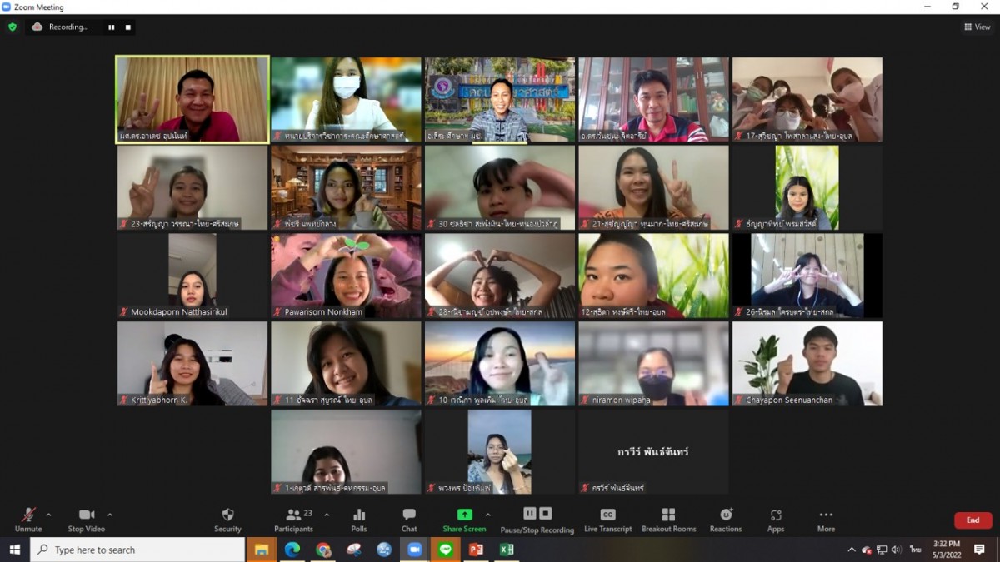Image resolution: width=1000 pixels, height=562 pixels.
Task: Select Pawarisorn Nonkham's video tile
Action: click(346, 276)
